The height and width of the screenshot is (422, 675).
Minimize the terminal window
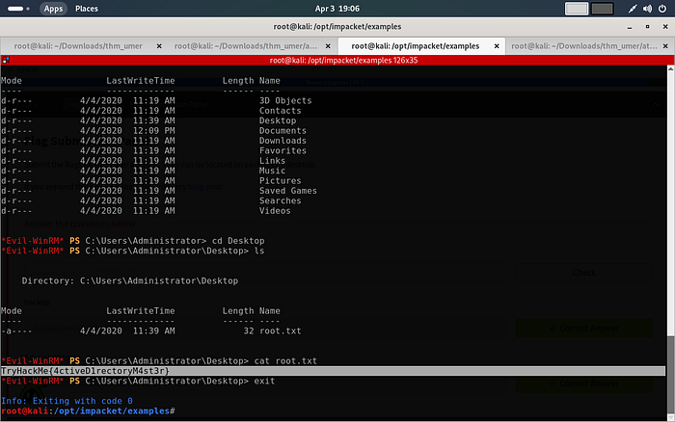pyautogui.click(x=630, y=27)
